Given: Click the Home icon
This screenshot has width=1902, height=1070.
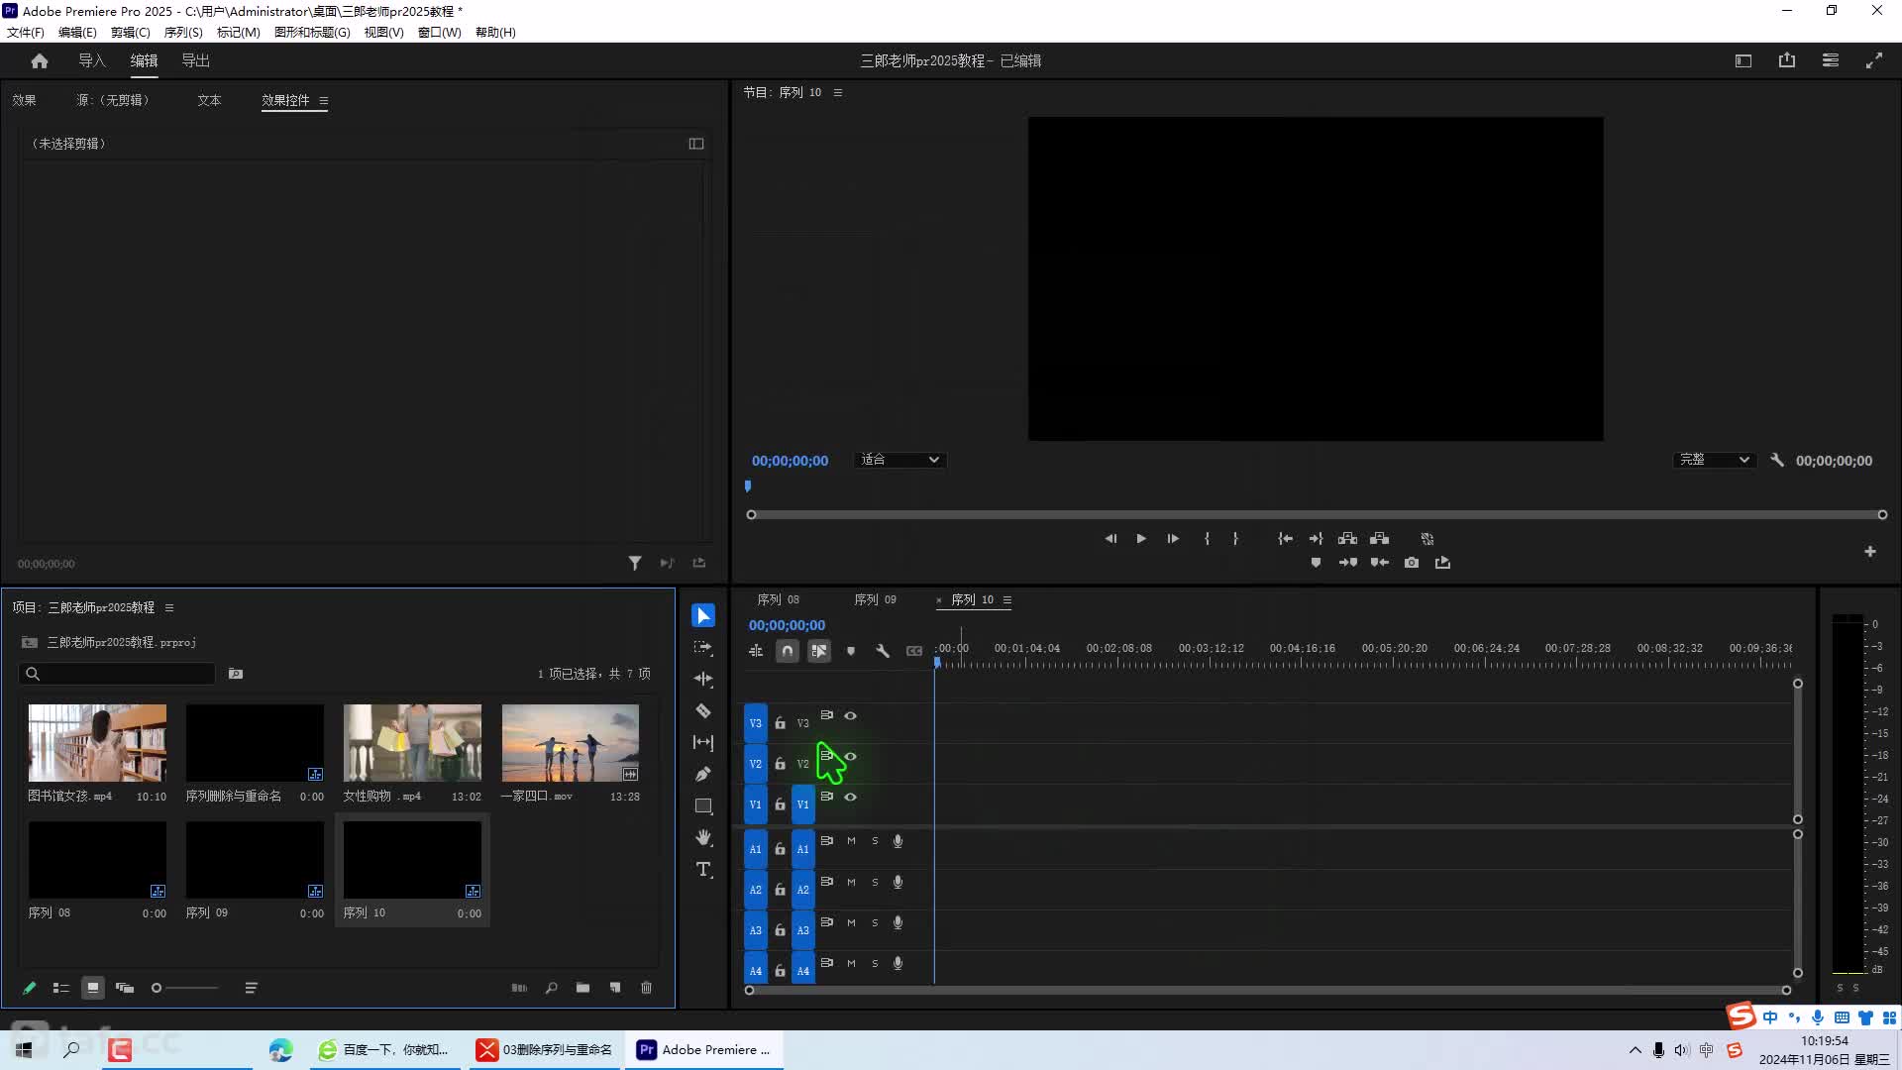Looking at the screenshot, I should tap(40, 60).
